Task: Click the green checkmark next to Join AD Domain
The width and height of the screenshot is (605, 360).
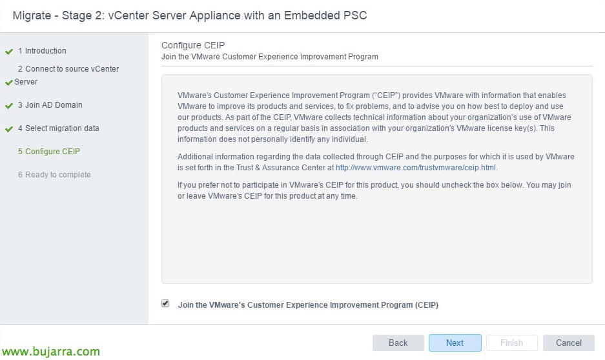Action: [x=9, y=105]
